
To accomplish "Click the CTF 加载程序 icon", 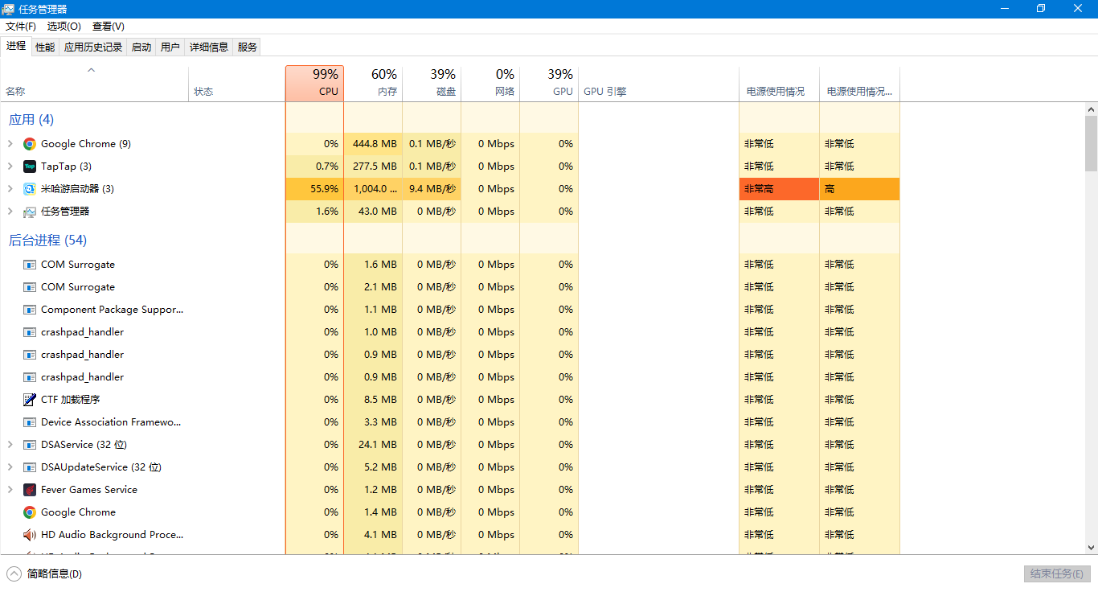I will tap(30, 400).
